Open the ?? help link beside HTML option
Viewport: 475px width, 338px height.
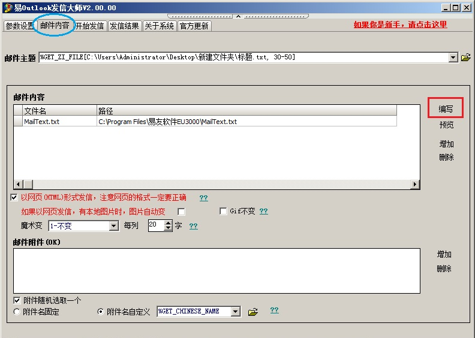click(x=203, y=198)
